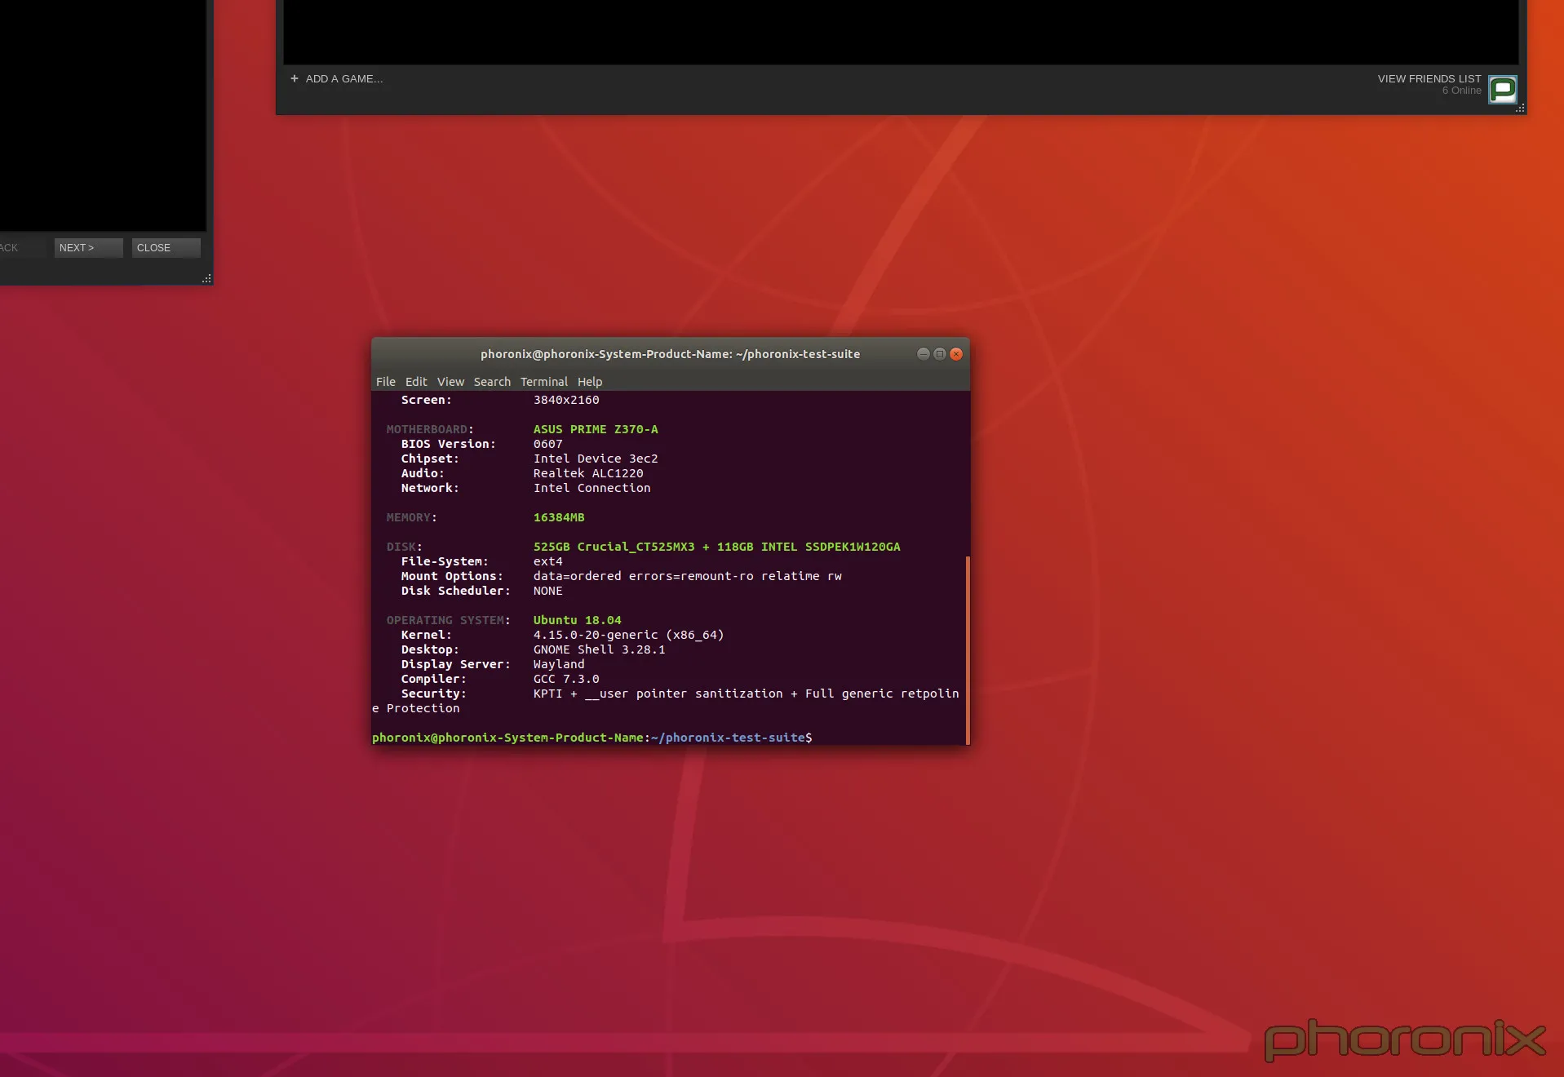1564x1077 pixels.
Task: Click the 6 Online status text
Action: pyautogui.click(x=1464, y=90)
